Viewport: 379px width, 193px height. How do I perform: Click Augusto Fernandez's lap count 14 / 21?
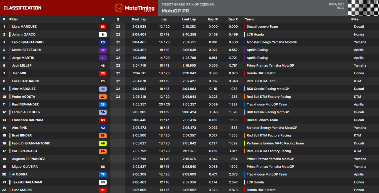point(164,159)
